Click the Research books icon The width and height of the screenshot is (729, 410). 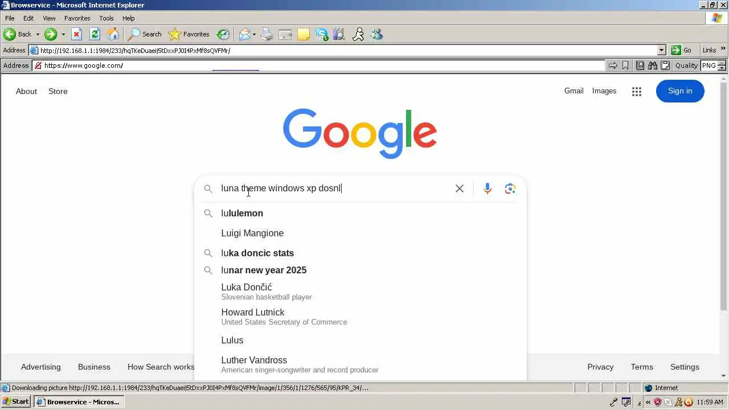tap(339, 34)
